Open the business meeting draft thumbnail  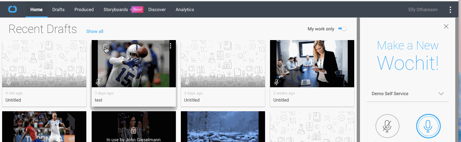point(312,64)
